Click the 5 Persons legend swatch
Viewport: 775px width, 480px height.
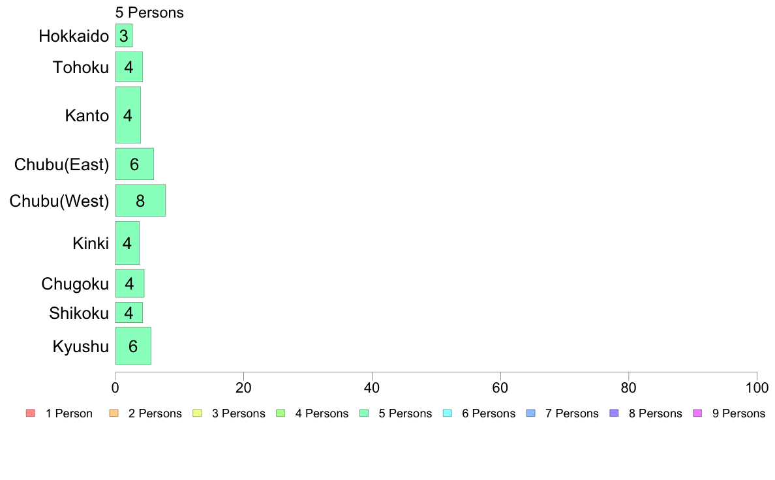point(364,413)
